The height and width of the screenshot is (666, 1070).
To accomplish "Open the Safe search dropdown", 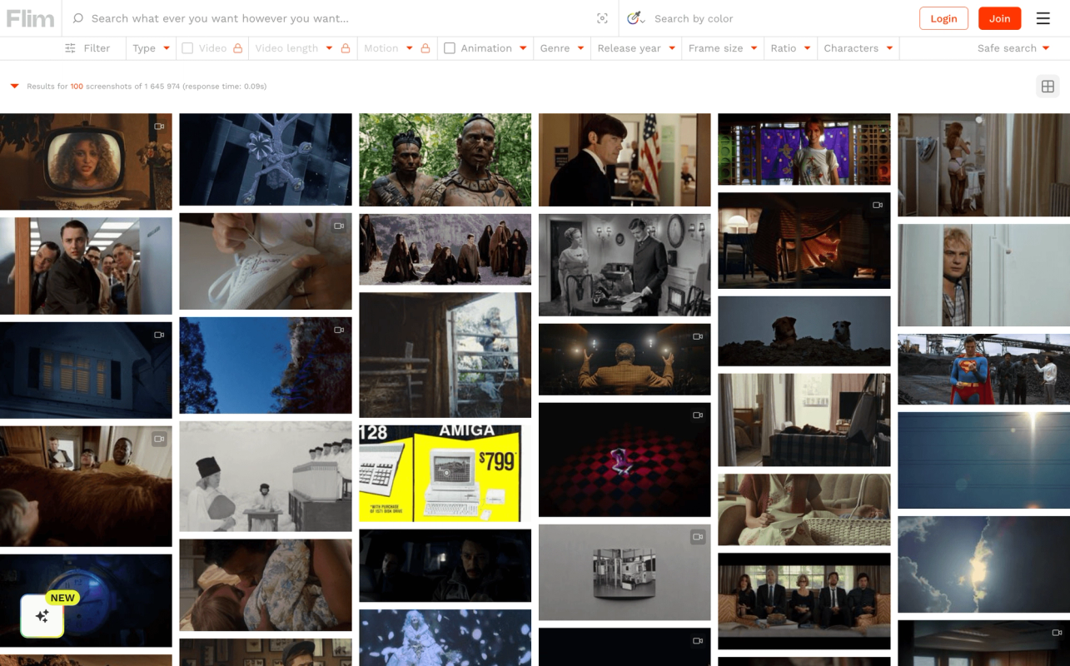I will pyautogui.click(x=1013, y=48).
